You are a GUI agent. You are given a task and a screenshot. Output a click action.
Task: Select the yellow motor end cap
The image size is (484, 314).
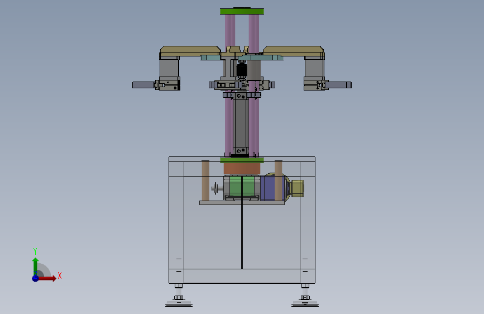coord(298,188)
